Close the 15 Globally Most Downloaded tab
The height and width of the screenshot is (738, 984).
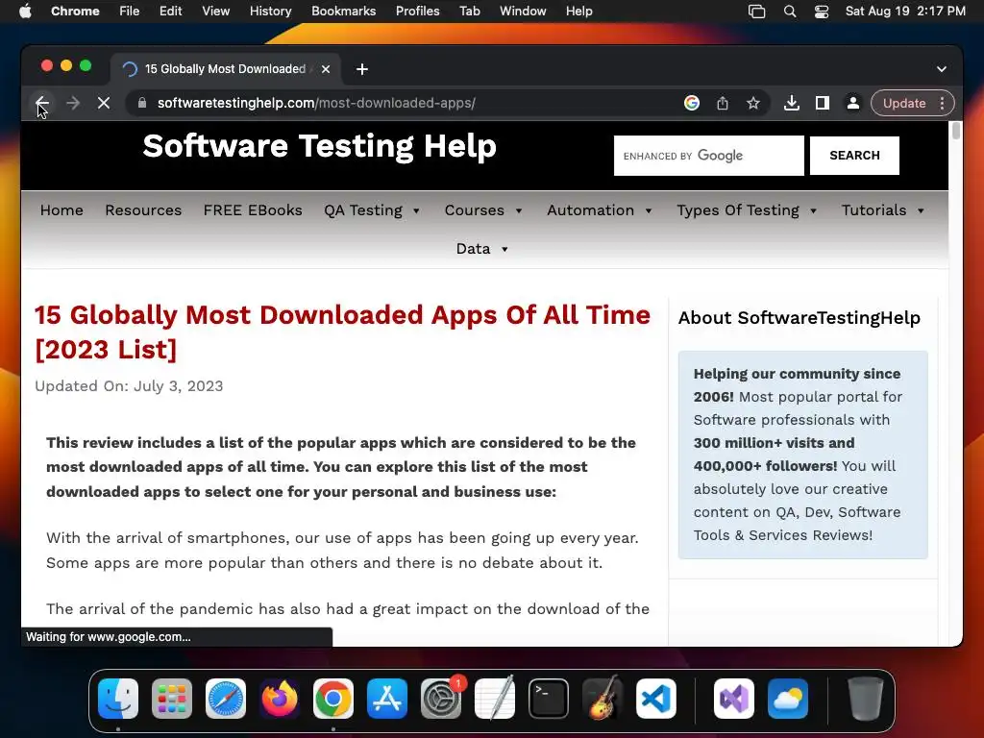point(326,69)
